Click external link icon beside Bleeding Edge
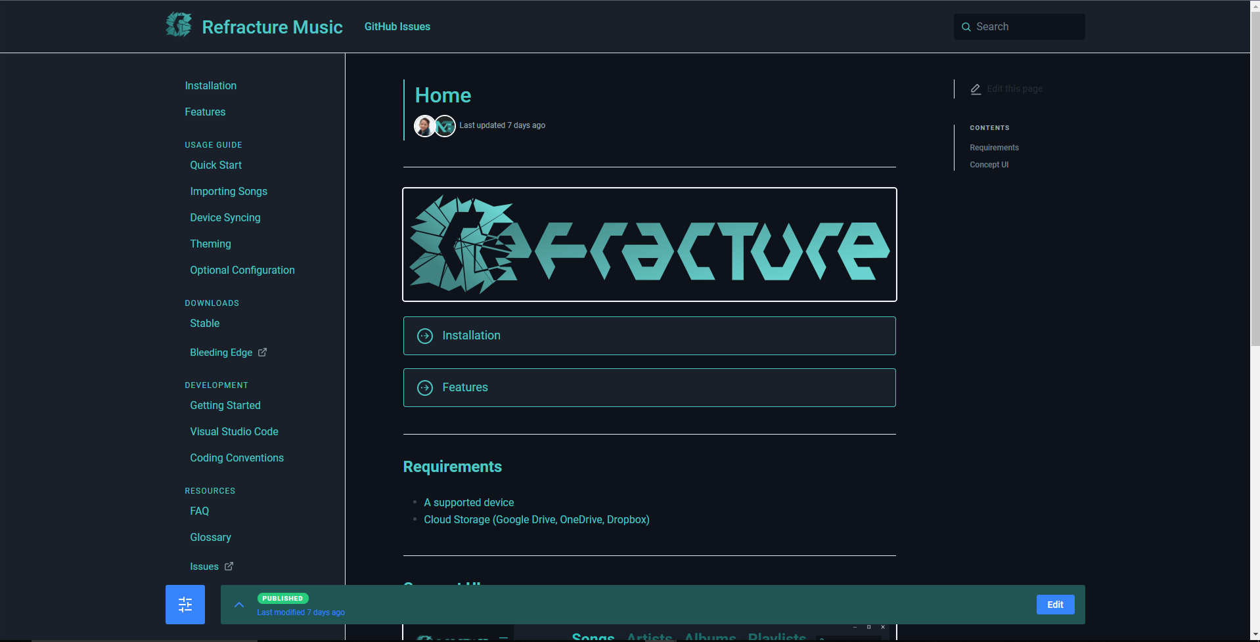The image size is (1260, 642). [263, 353]
